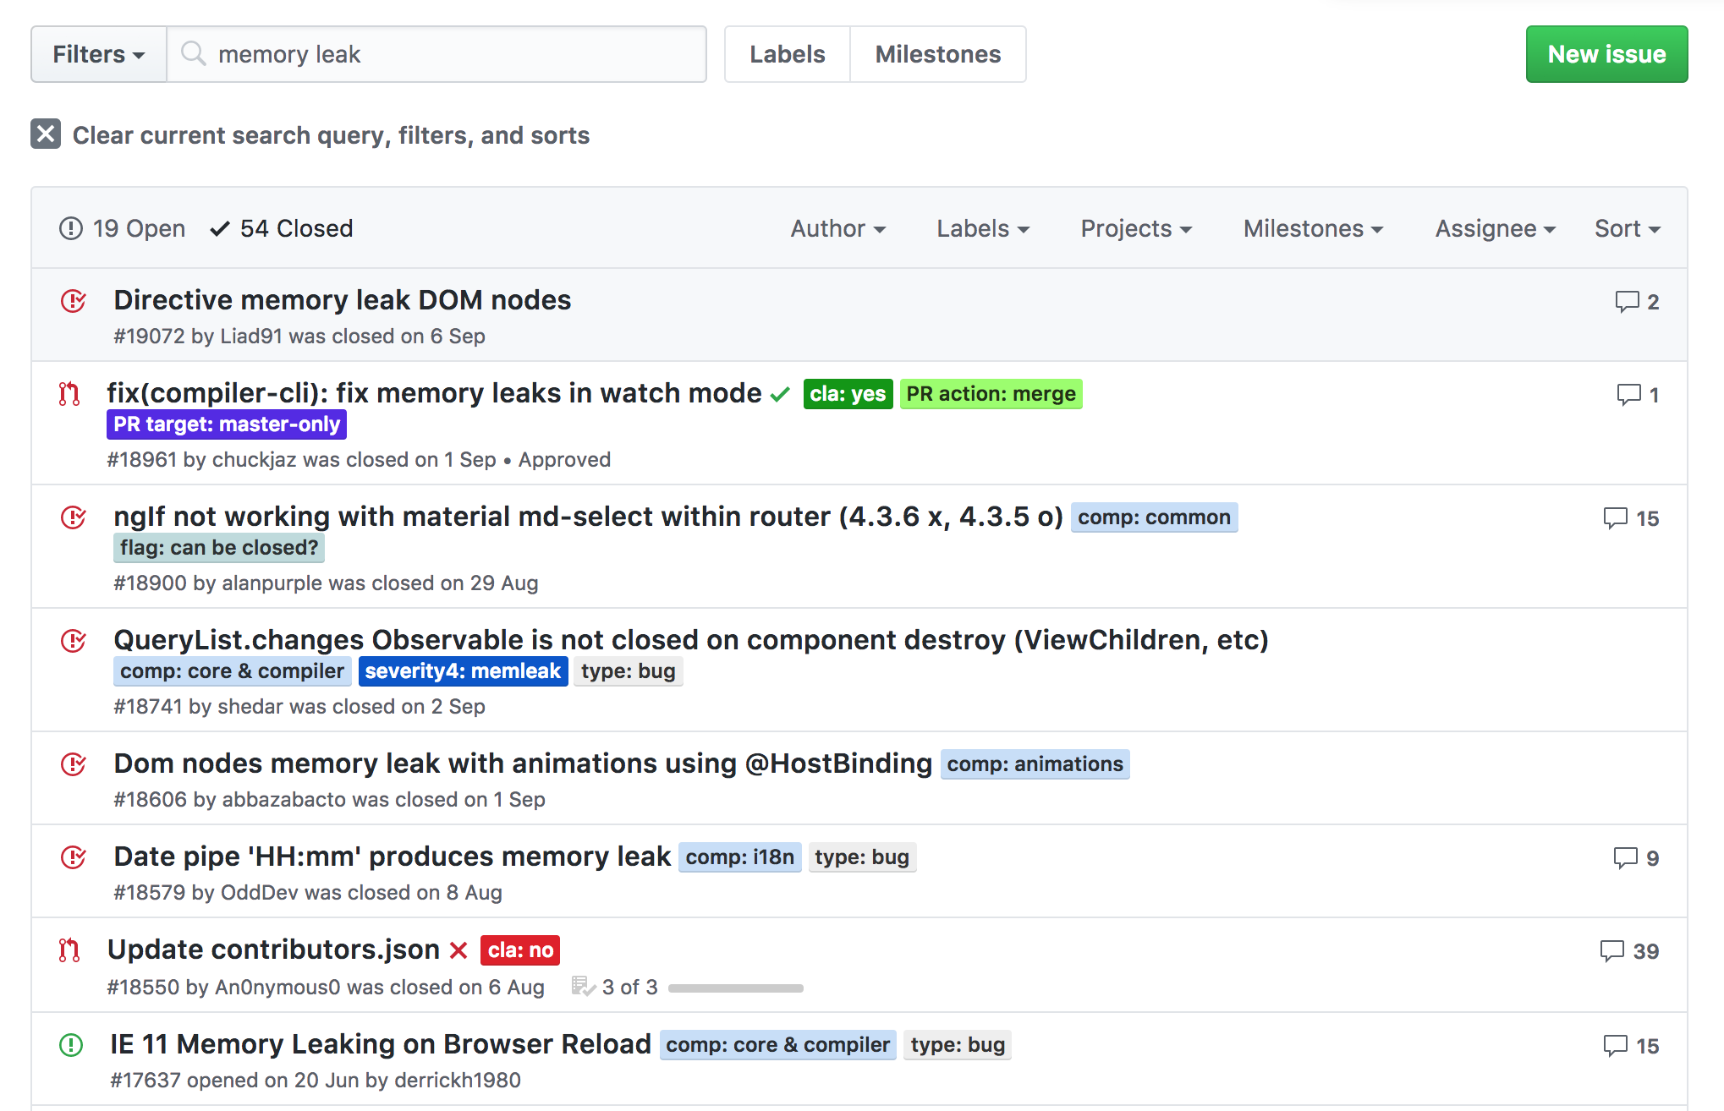1724x1111 pixels.
Task: Go to the Milestones tab
Action: pos(937,54)
